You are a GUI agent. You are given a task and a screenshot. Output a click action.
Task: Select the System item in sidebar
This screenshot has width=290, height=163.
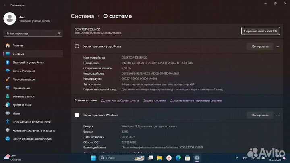click(x=18, y=54)
